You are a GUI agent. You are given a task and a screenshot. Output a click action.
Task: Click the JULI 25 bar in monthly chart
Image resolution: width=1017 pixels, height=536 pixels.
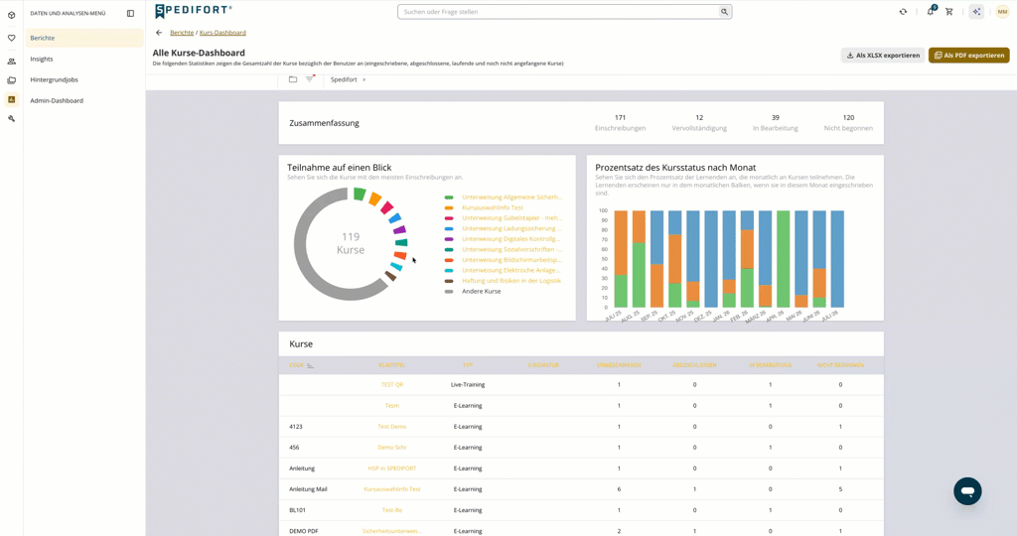621,259
